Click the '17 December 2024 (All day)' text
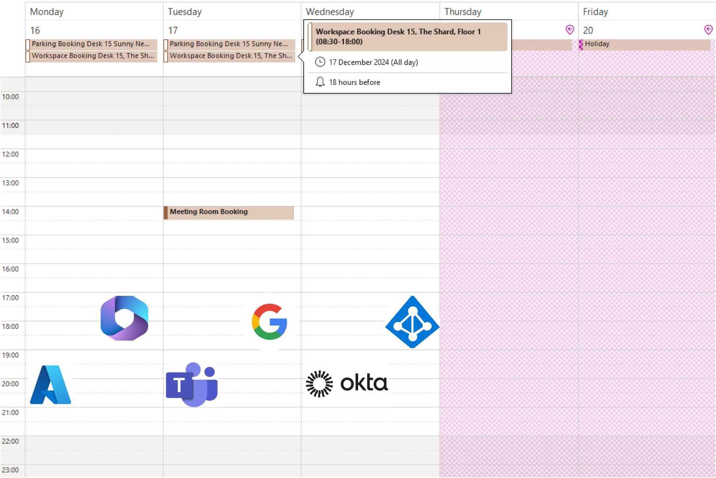The image size is (716, 478). click(x=373, y=62)
